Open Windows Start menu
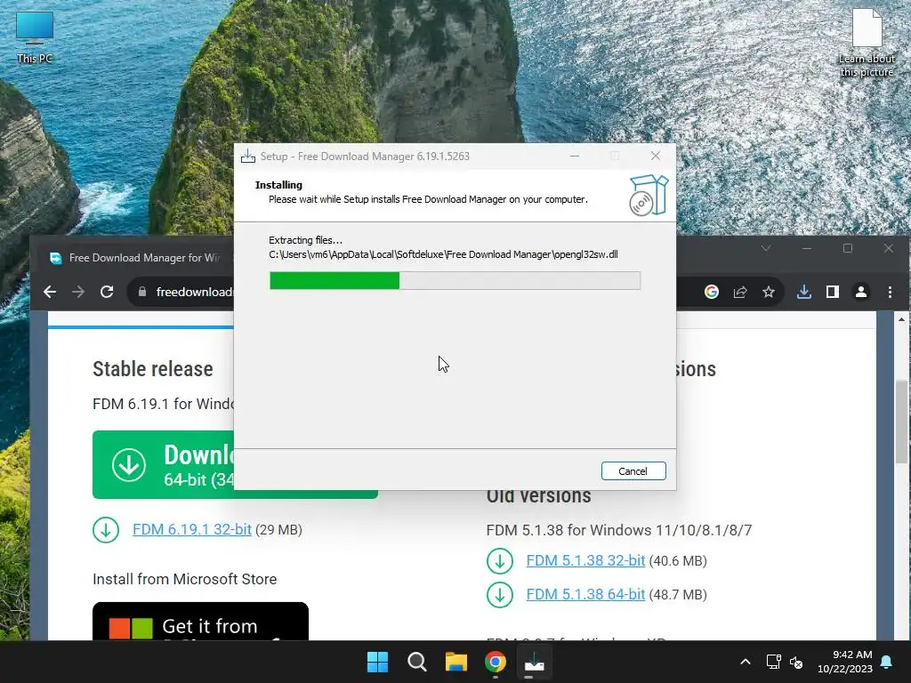 (377, 662)
